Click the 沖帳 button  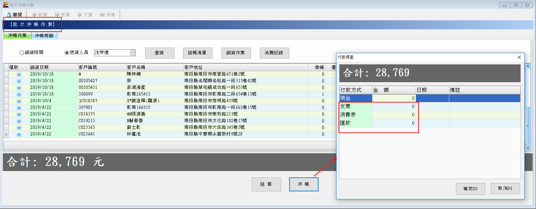[304, 184]
